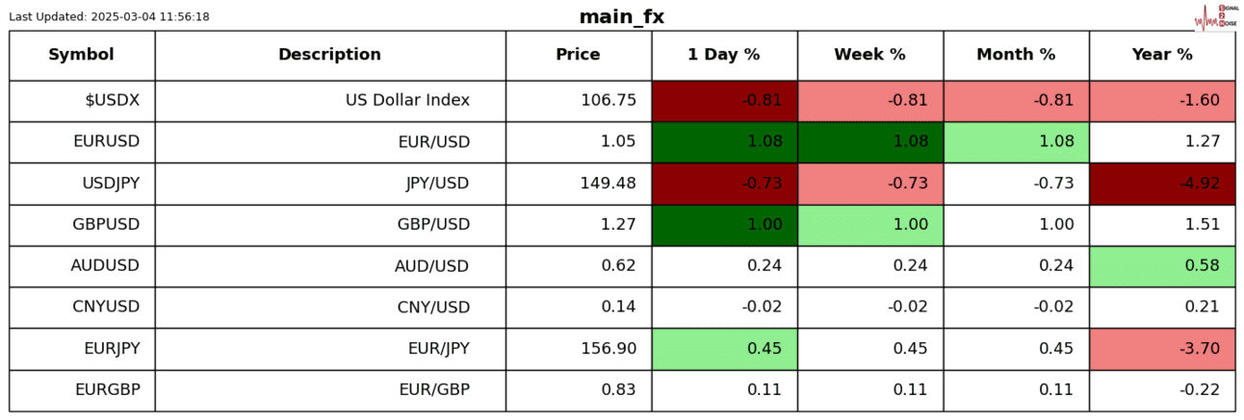Click the light green 0.58 Year cell
The height and width of the screenshot is (420, 1244).
coord(1161,266)
